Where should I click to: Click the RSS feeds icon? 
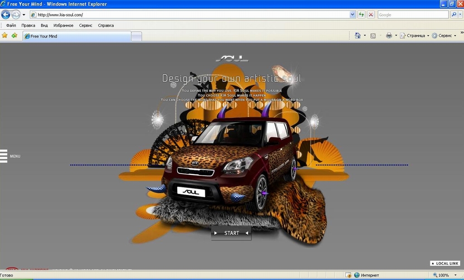pos(373,36)
